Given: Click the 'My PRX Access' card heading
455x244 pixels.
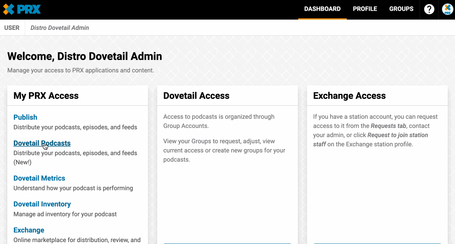Looking at the screenshot, I should (x=46, y=96).
